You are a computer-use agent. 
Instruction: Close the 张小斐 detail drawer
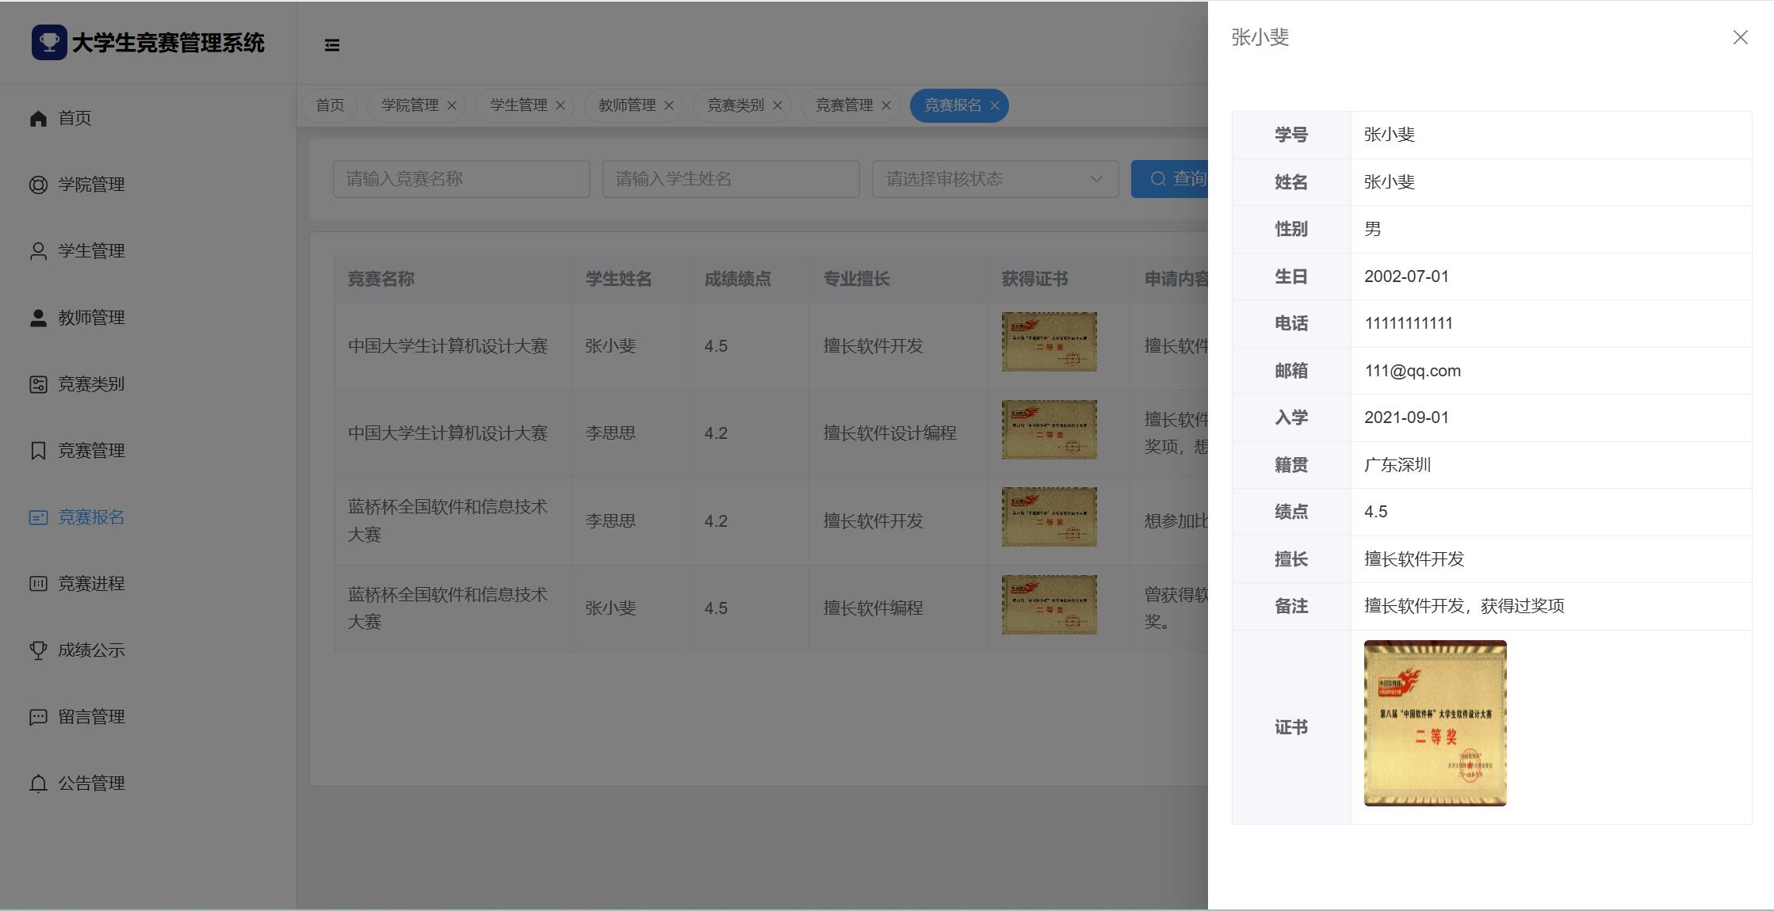[1740, 37]
